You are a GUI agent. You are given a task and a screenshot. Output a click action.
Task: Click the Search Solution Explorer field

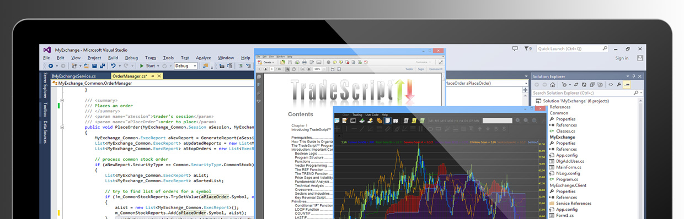[x=587, y=93]
